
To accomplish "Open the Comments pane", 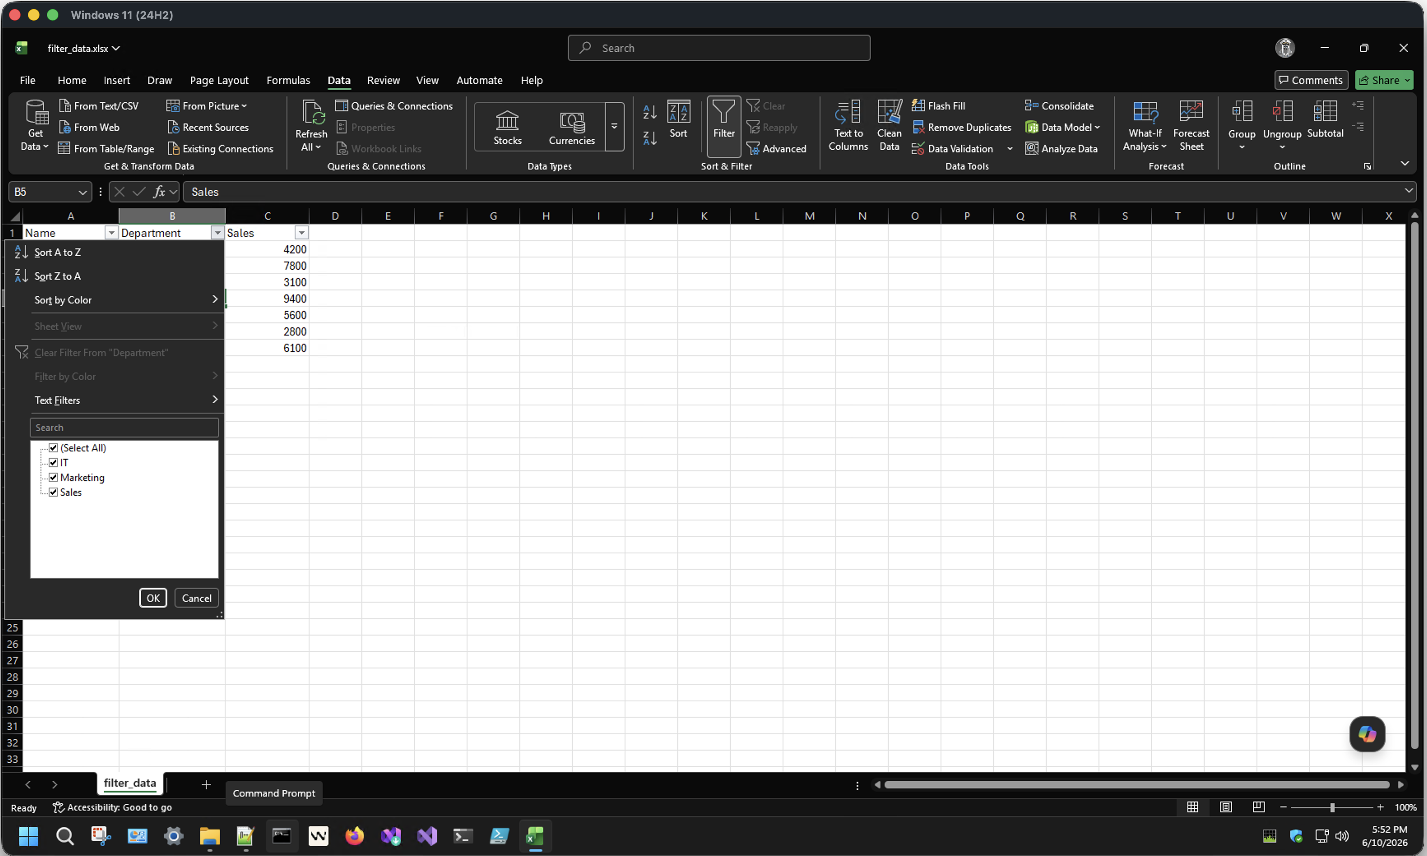I will coord(1311,80).
